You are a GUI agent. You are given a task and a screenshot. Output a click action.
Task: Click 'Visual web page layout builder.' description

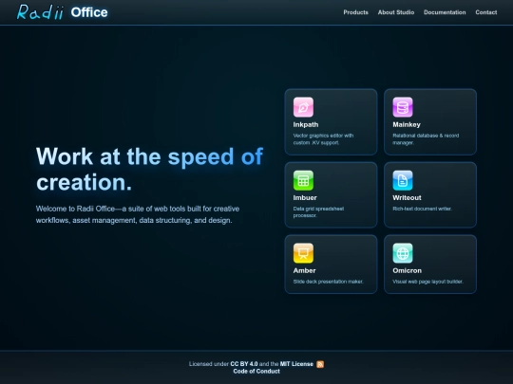(427, 282)
